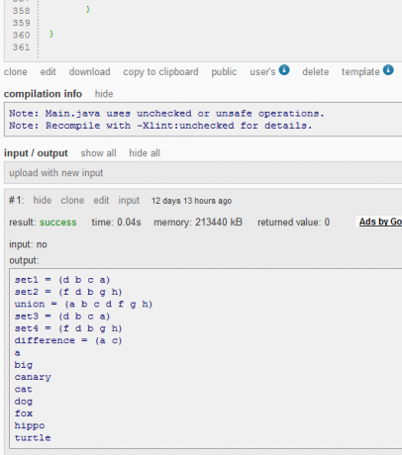
Task: Hide all input/output sections
Action: 145,153
